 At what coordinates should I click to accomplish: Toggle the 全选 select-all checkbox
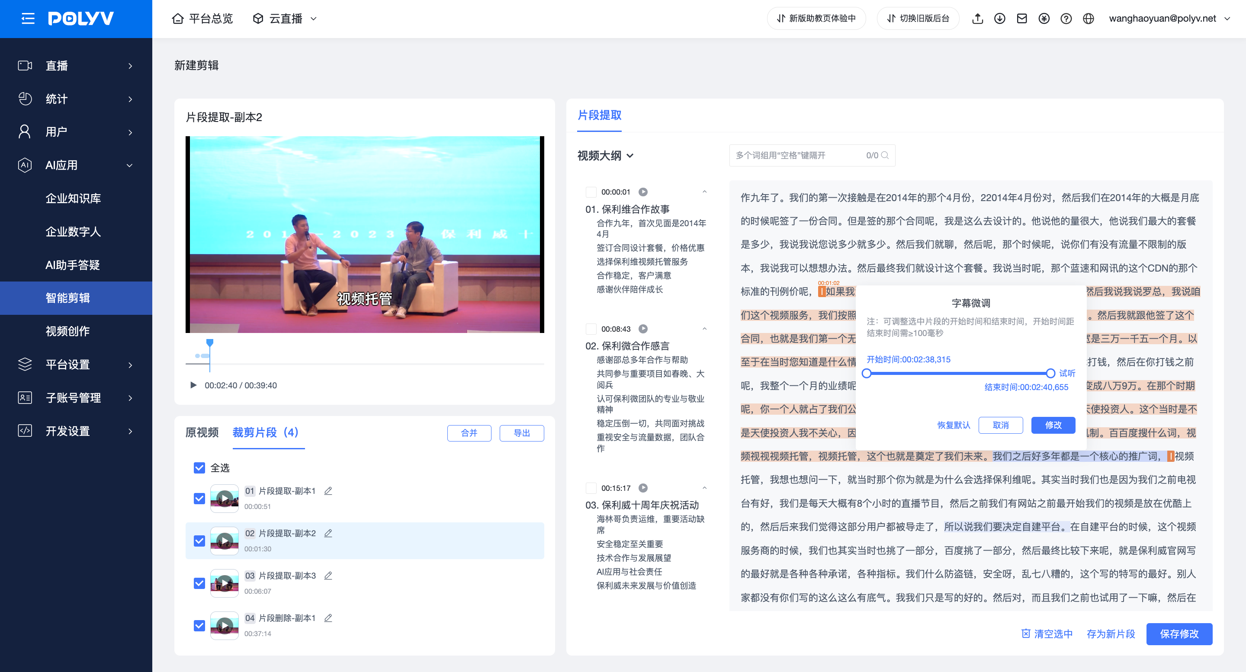point(199,467)
